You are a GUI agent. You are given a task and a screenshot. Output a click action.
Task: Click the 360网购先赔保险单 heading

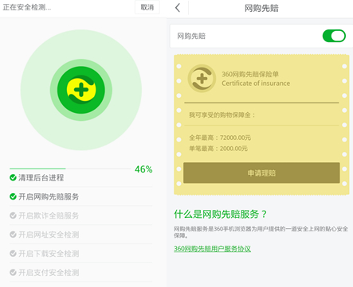coord(250,74)
